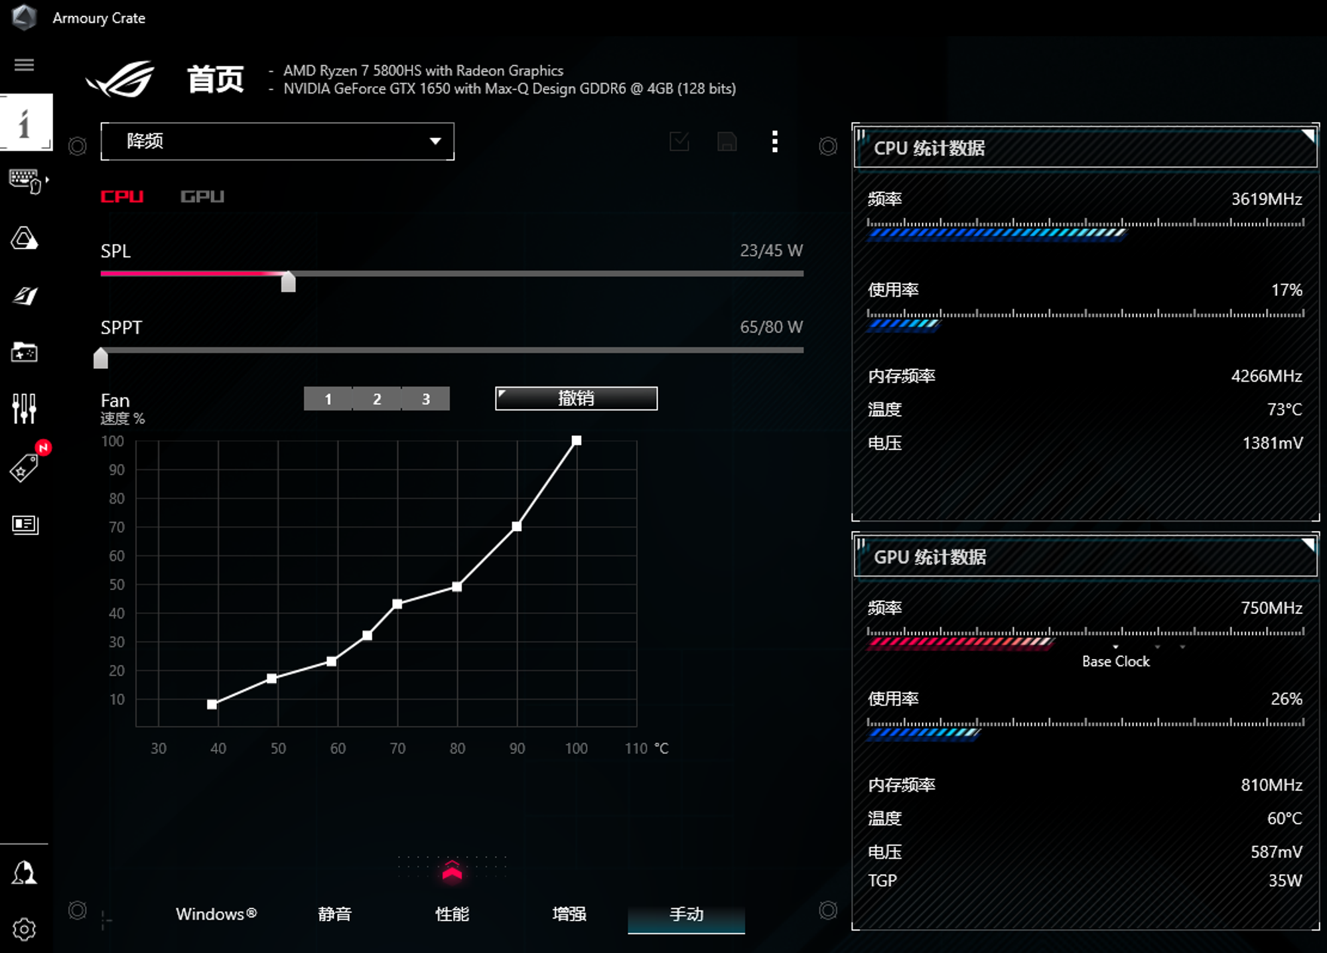Open the three-dot more options menu
The width and height of the screenshot is (1327, 953).
tap(775, 141)
